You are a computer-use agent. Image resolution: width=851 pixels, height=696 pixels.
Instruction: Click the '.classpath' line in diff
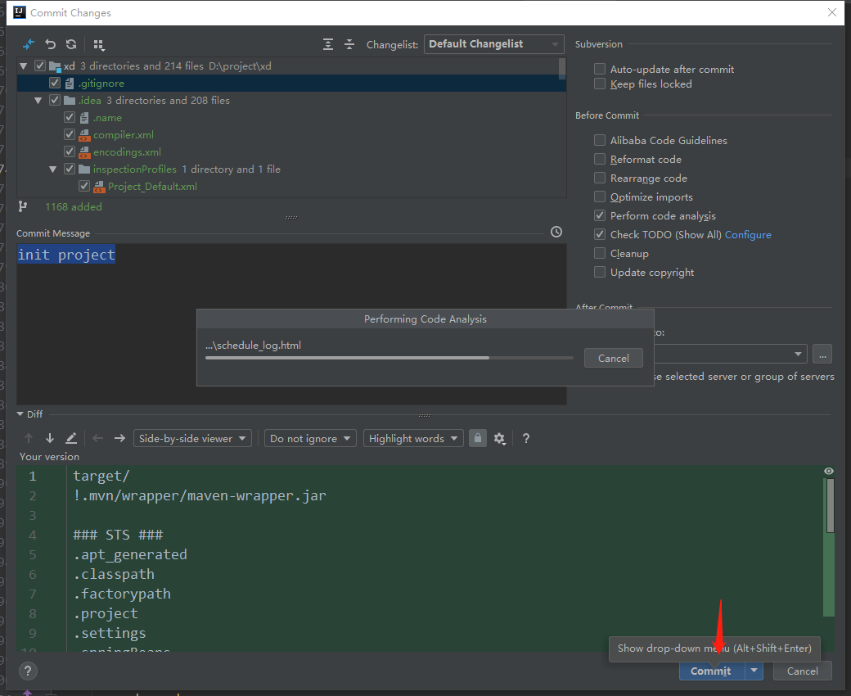pyautogui.click(x=114, y=574)
